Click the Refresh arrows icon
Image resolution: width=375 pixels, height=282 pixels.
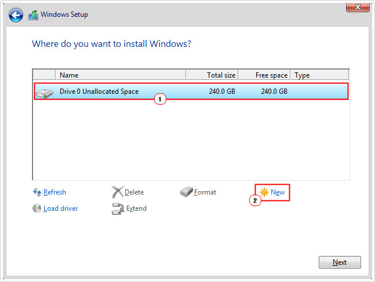point(37,192)
